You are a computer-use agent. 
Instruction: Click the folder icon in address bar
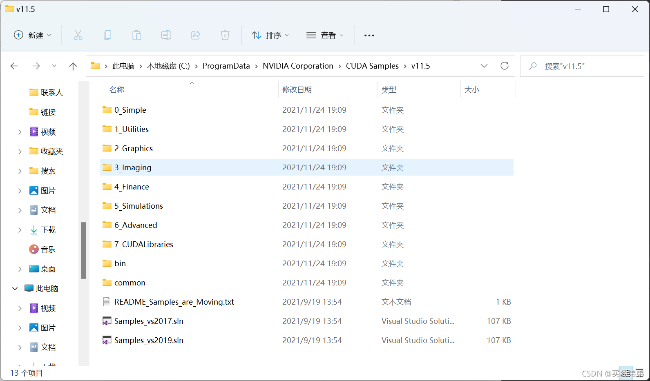pos(96,66)
